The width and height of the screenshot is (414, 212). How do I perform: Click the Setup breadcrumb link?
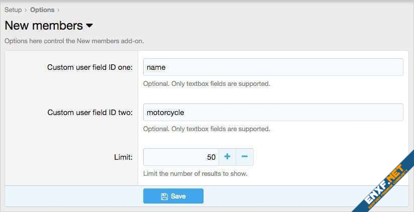click(x=13, y=10)
